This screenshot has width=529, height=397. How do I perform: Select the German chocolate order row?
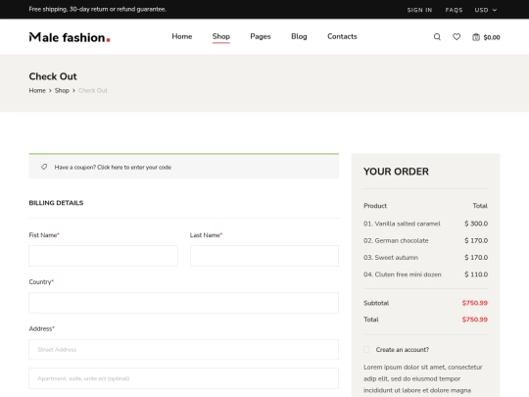pos(425,240)
